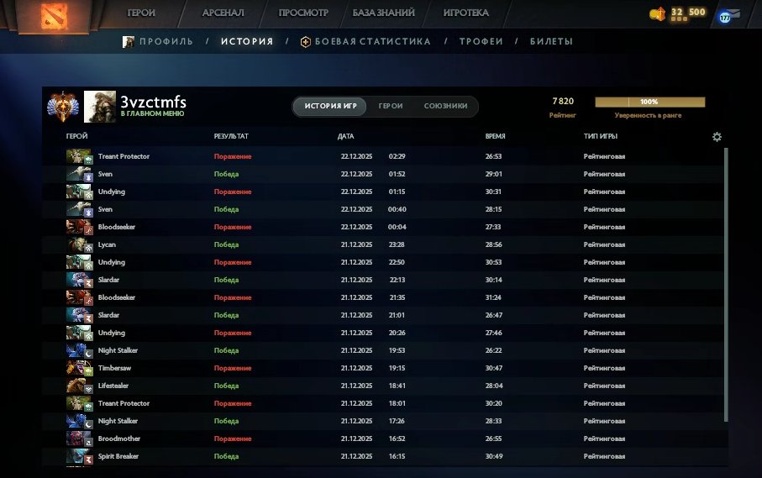This screenshot has height=478, width=762.
Task: Open the Просмотр top menu
Action: coord(303,13)
